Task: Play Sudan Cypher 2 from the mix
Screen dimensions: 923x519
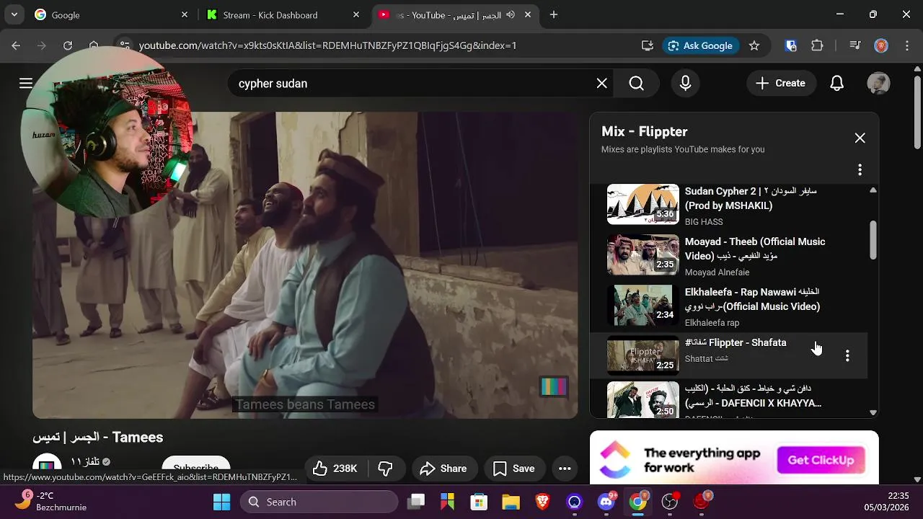Action: coord(643,205)
